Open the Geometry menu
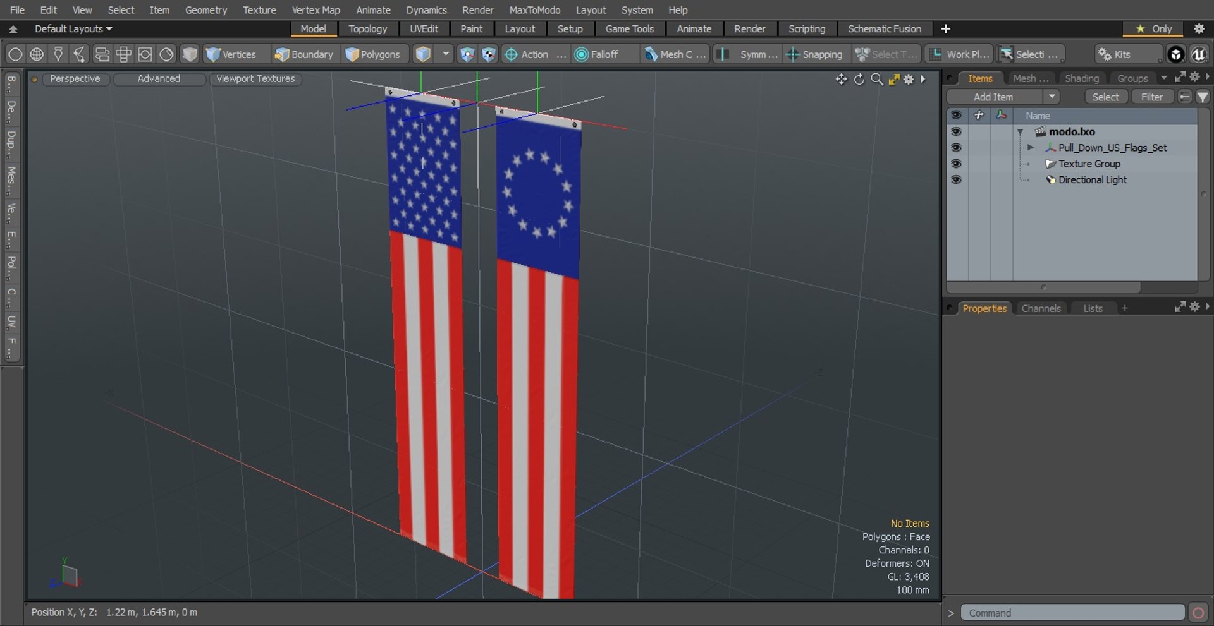Screen dimensions: 1214x626 click(206, 10)
